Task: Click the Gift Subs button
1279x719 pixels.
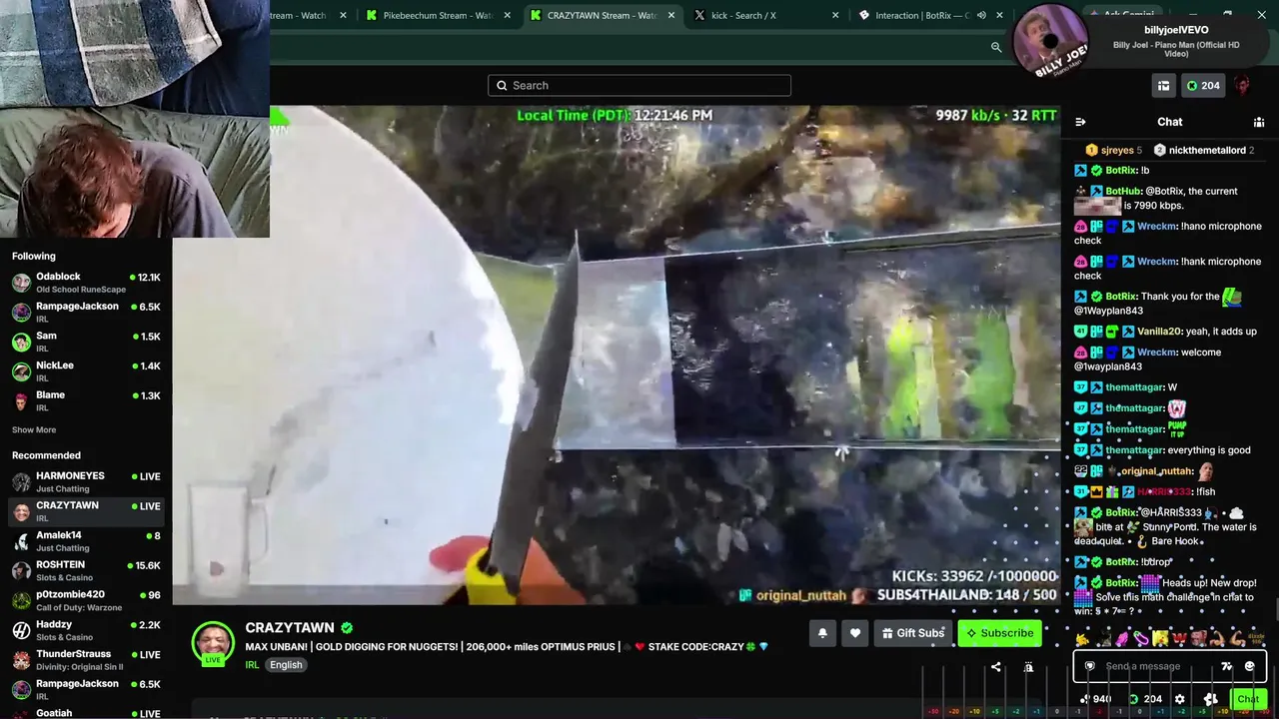Action: pyautogui.click(x=913, y=633)
